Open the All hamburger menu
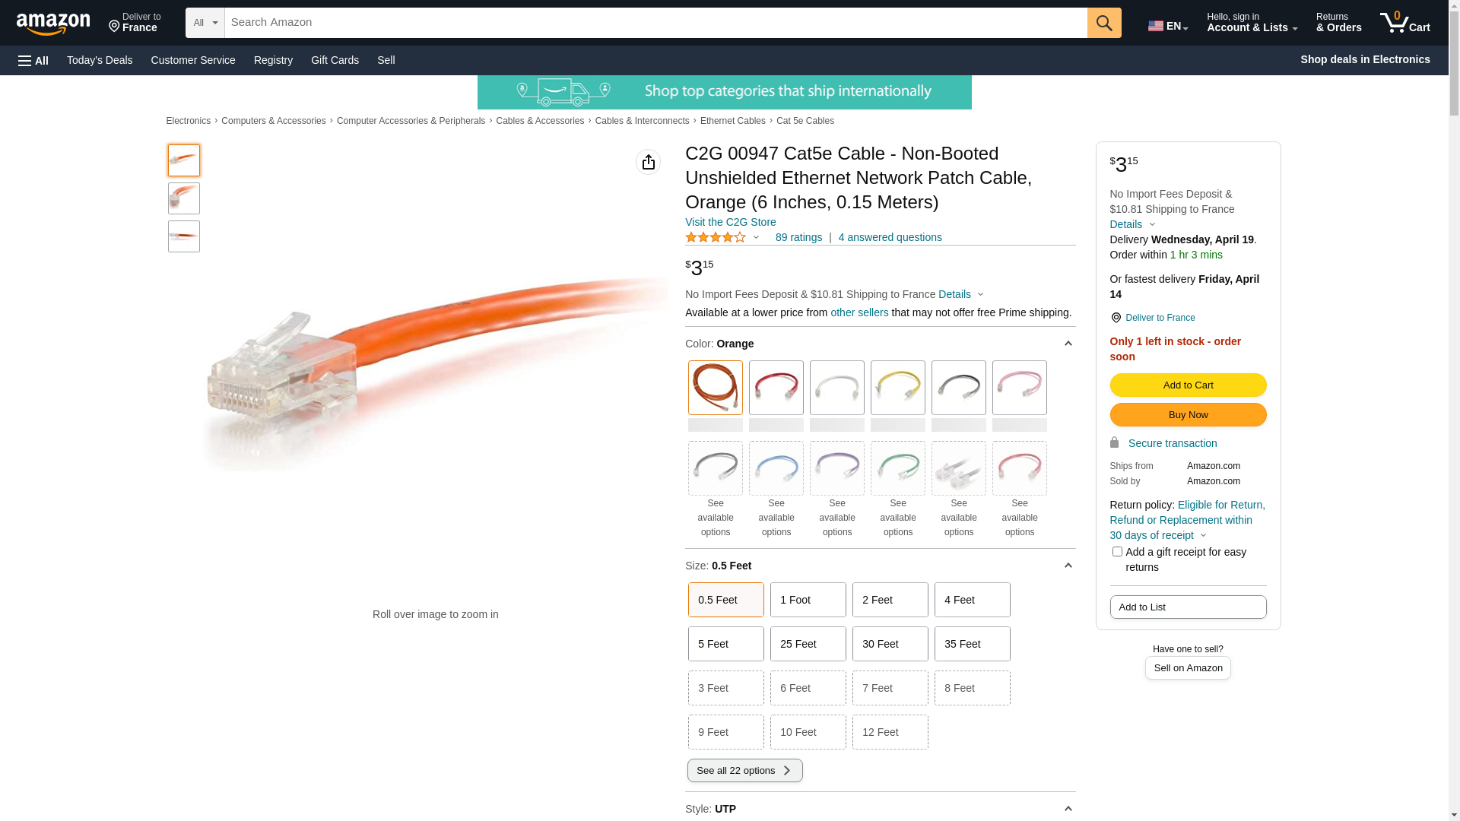Screen dimensions: 1460x821 [x=33, y=60]
